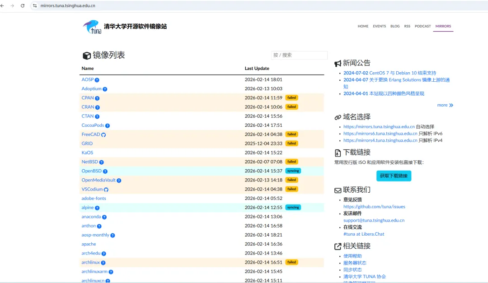The width and height of the screenshot is (488, 283).
Task: Open the CocoaPods mirror link
Action: tap(93, 125)
